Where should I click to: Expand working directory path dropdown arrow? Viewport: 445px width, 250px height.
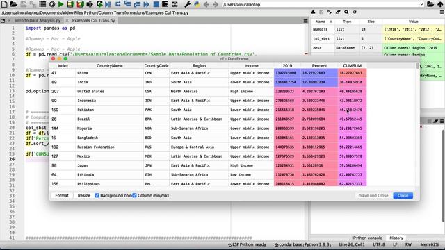pos(421,5)
